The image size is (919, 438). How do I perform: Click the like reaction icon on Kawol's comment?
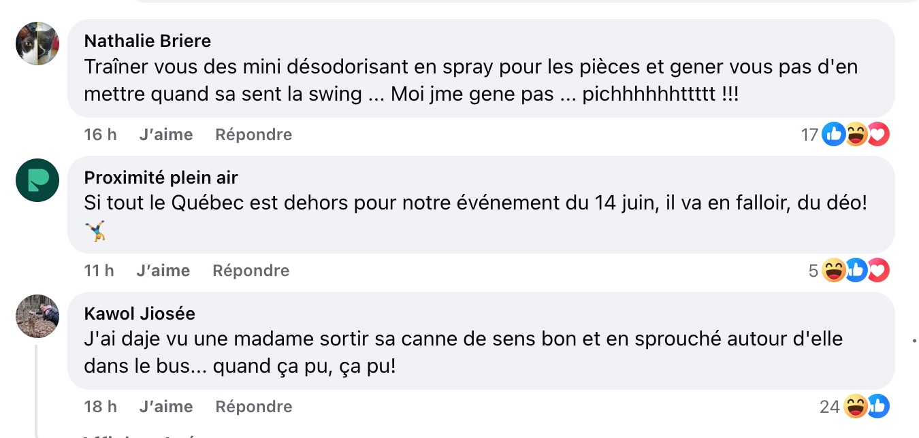pyautogui.click(x=878, y=407)
